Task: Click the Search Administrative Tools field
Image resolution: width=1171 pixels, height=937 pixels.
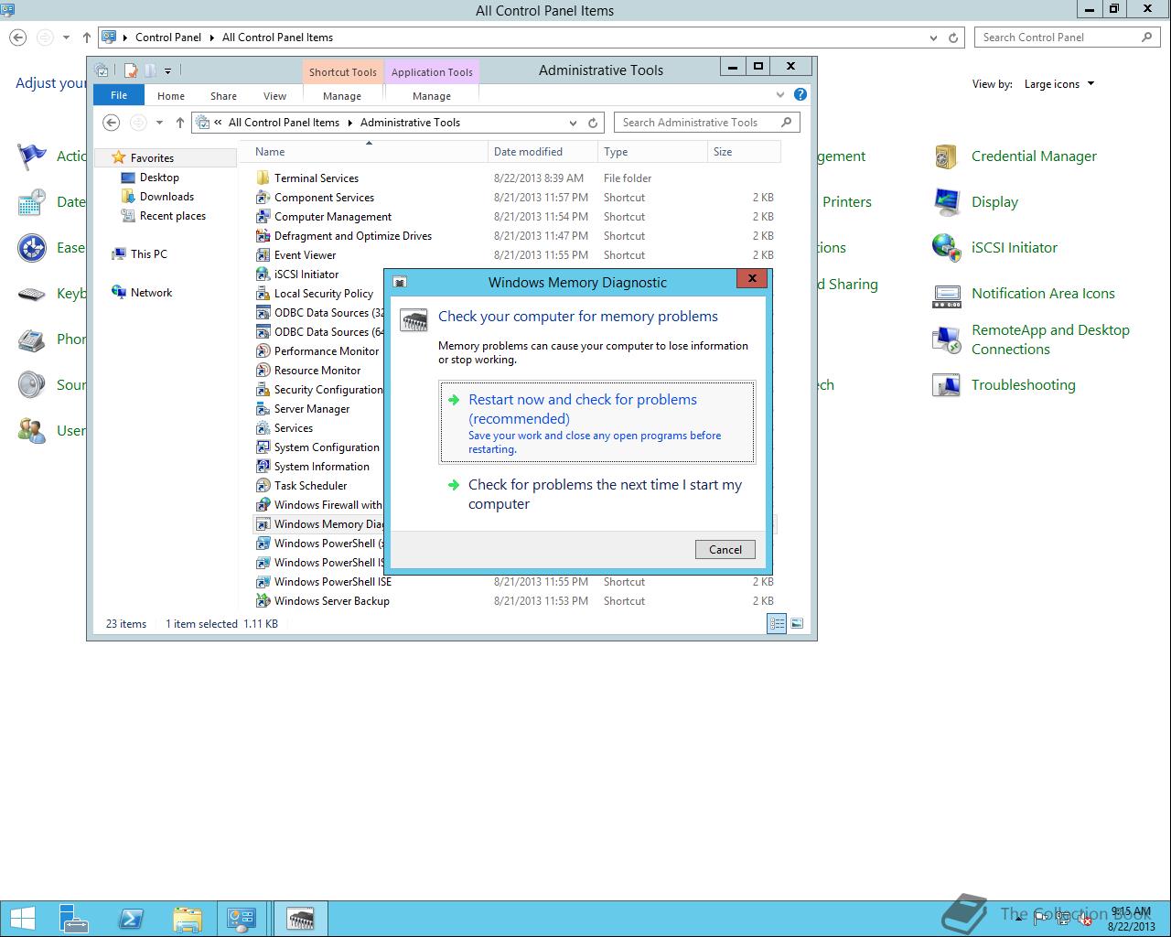Action: click(x=707, y=123)
